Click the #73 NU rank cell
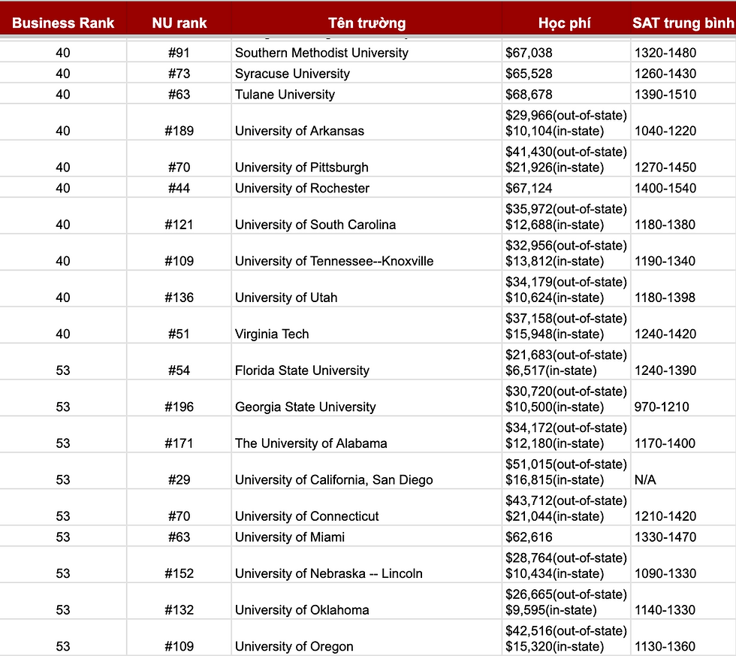This screenshot has width=736, height=656. [x=179, y=73]
